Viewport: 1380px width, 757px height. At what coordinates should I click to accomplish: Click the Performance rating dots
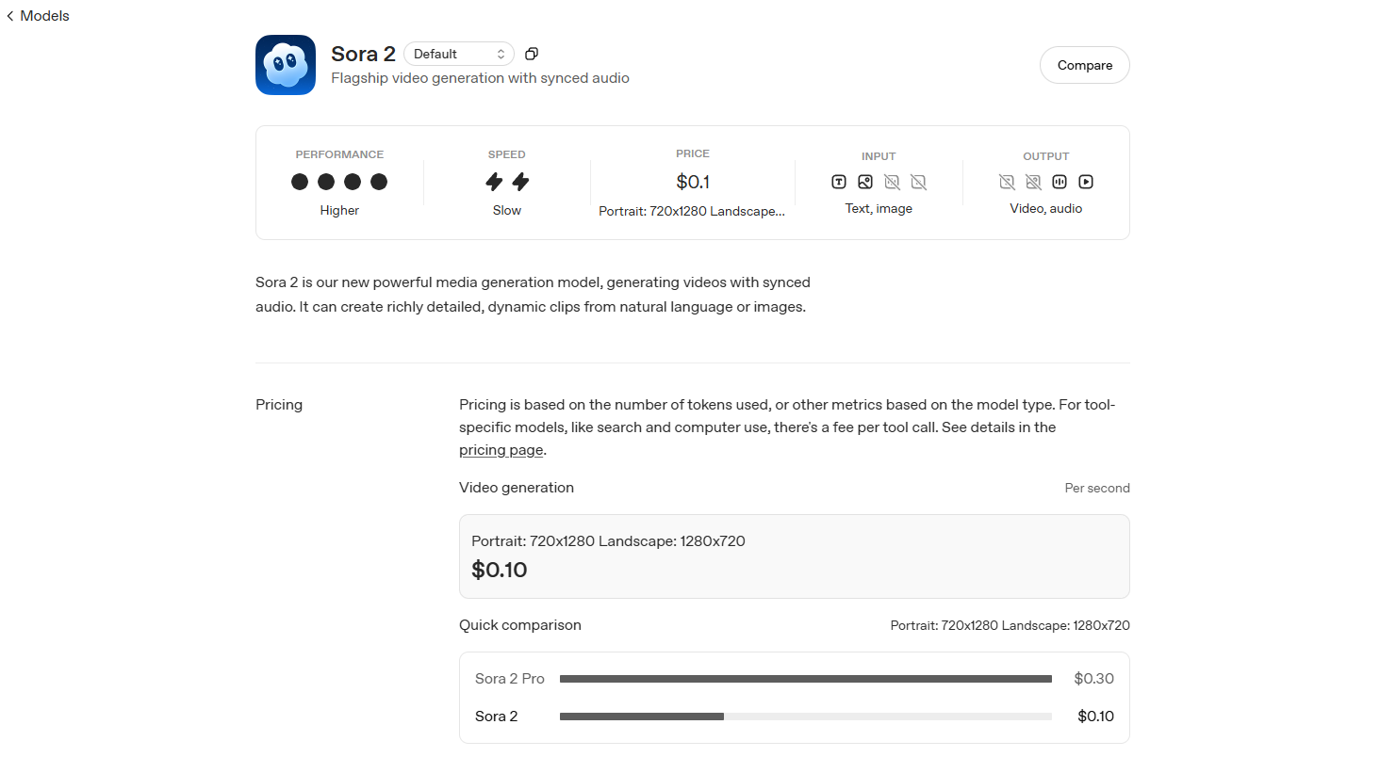click(x=339, y=182)
